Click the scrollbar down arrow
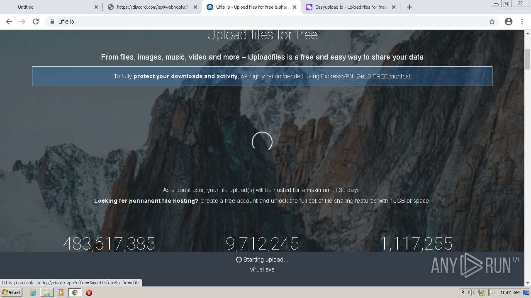 528,283
